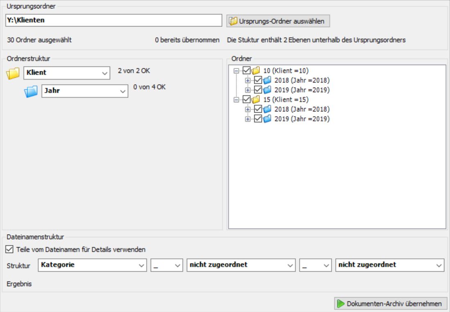
Task: Open the Kategorie structure dropdown
Action: point(92,265)
